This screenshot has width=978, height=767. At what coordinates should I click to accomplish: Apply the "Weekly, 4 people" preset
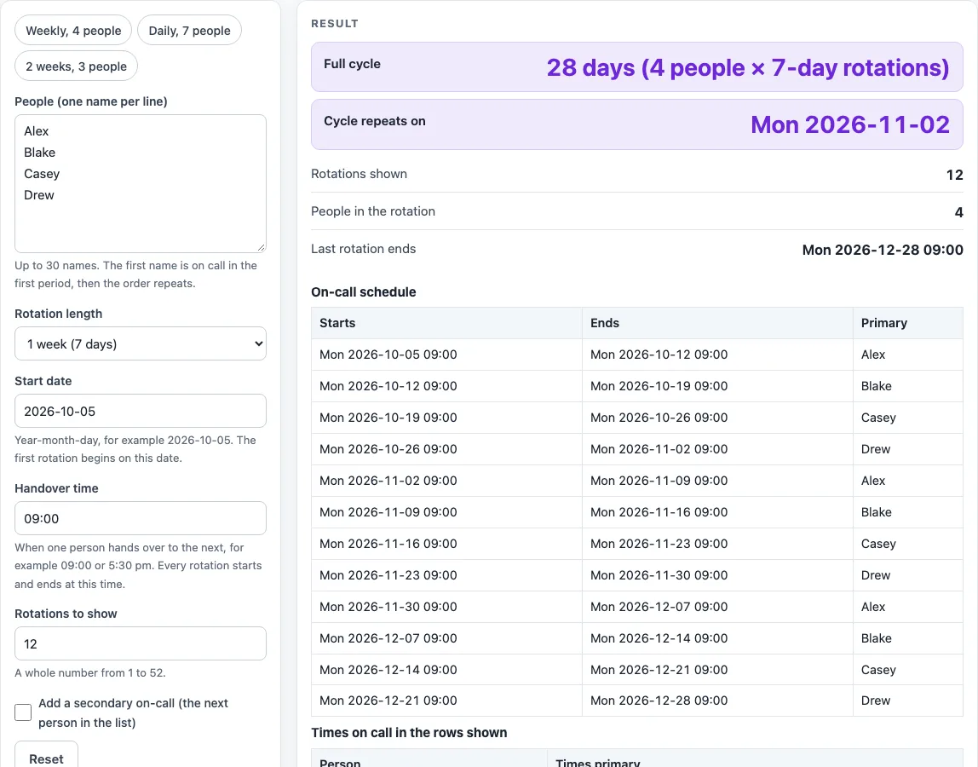click(x=73, y=31)
